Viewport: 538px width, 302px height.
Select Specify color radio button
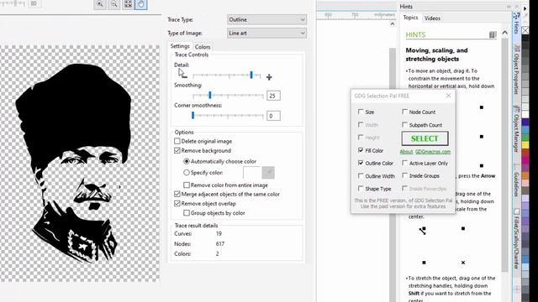pyautogui.click(x=187, y=173)
